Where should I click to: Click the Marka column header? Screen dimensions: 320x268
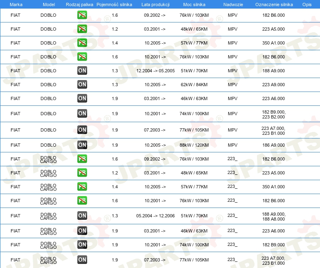[16, 4]
